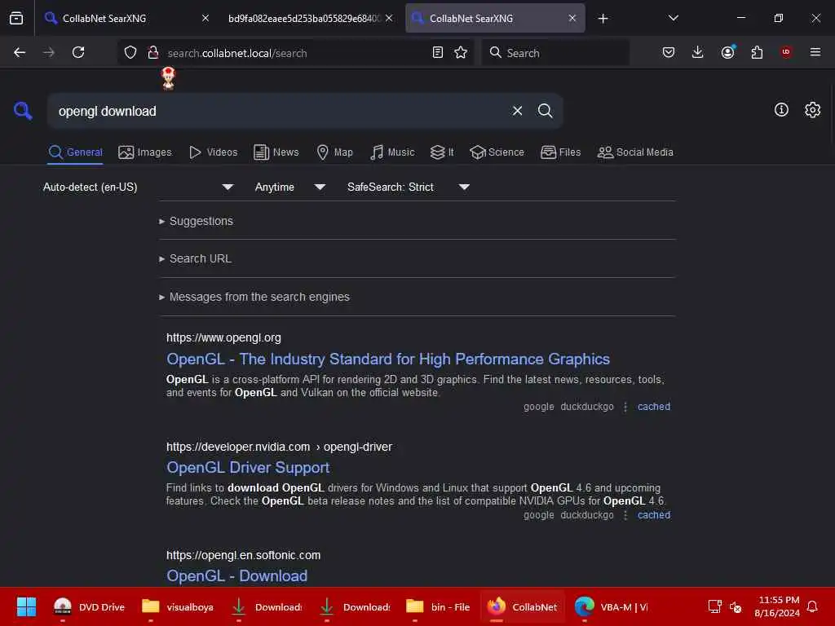Switch to the VBA-M Edge window on the taskbar
The width and height of the screenshot is (835, 626).
point(612,606)
